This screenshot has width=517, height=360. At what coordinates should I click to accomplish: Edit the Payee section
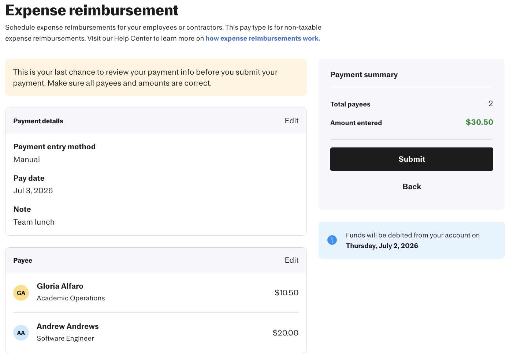click(291, 260)
